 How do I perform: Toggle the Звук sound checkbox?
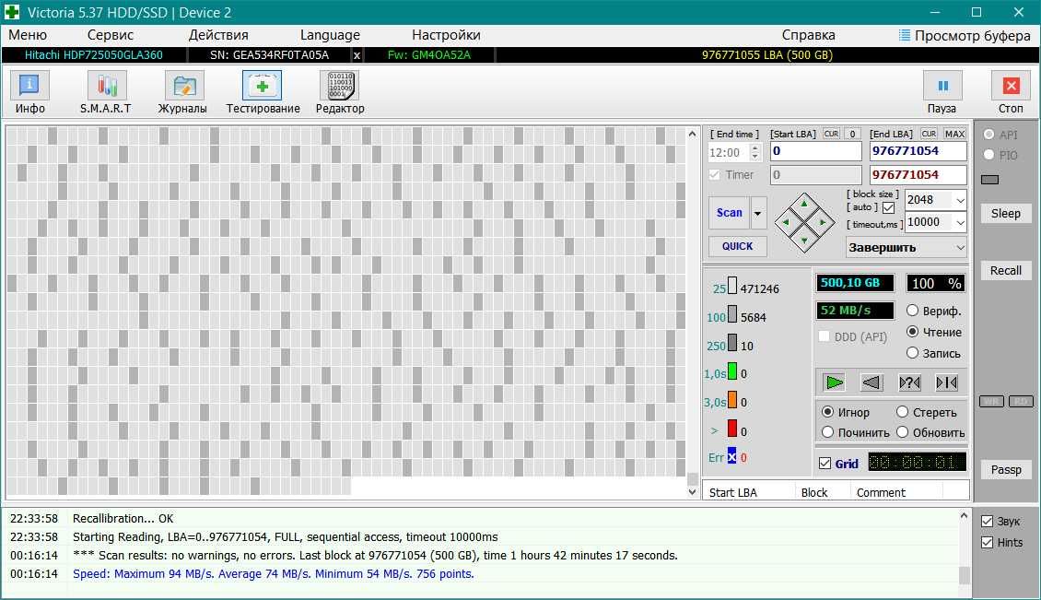[988, 522]
